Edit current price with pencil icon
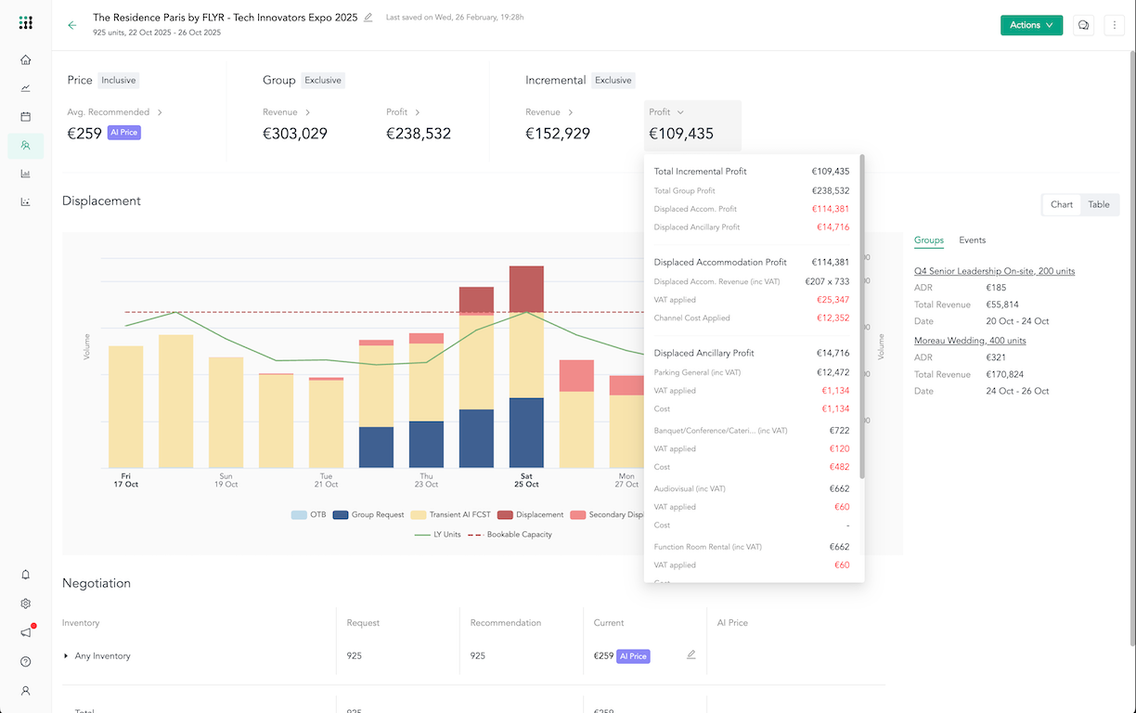The height and width of the screenshot is (713, 1136). [691, 655]
